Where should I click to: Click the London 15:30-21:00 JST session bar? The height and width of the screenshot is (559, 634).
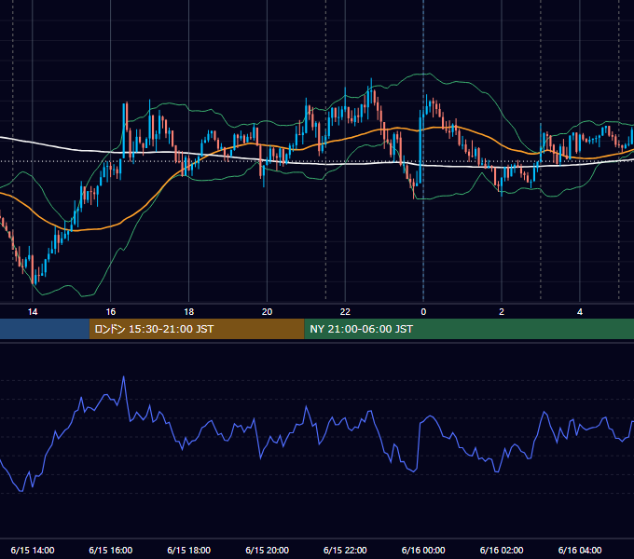(197, 329)
